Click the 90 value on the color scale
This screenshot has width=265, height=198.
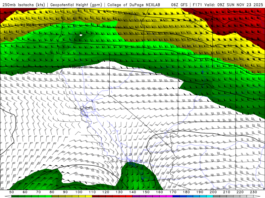(x=65, y=192)
